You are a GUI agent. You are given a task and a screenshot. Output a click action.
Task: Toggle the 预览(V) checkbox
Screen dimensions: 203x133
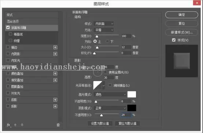click(x=174, y=40)
